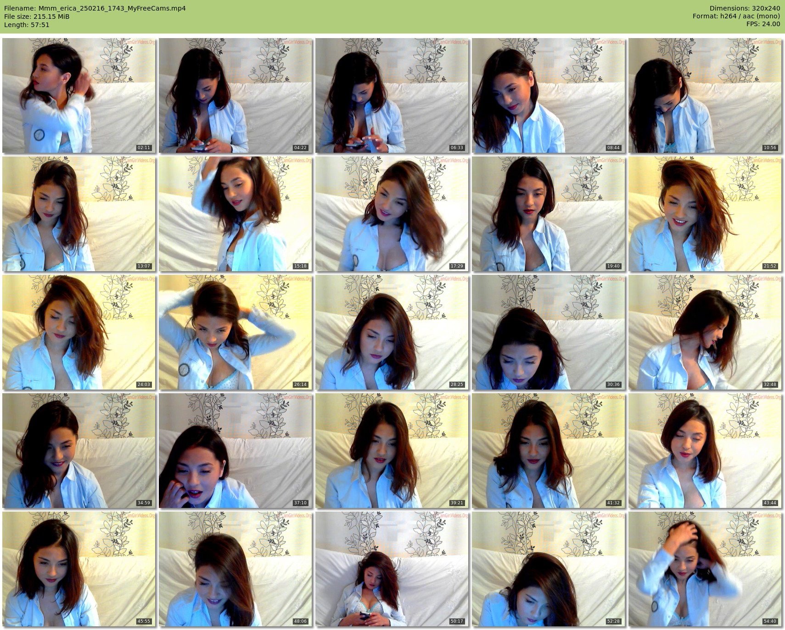Select the thumbnail at 08:44
This screenshot has height=630, width=785.
[549, 95]
